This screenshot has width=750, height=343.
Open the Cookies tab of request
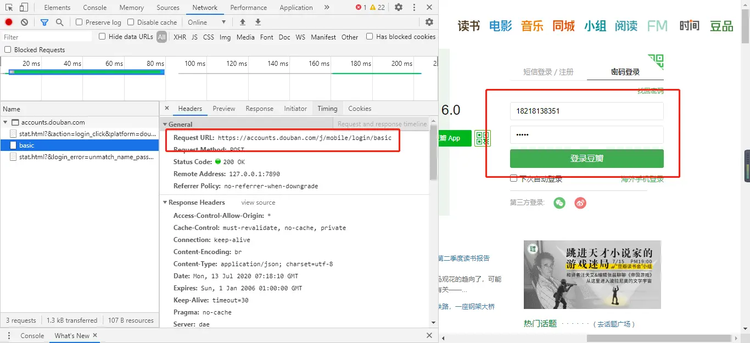[360, 108]
